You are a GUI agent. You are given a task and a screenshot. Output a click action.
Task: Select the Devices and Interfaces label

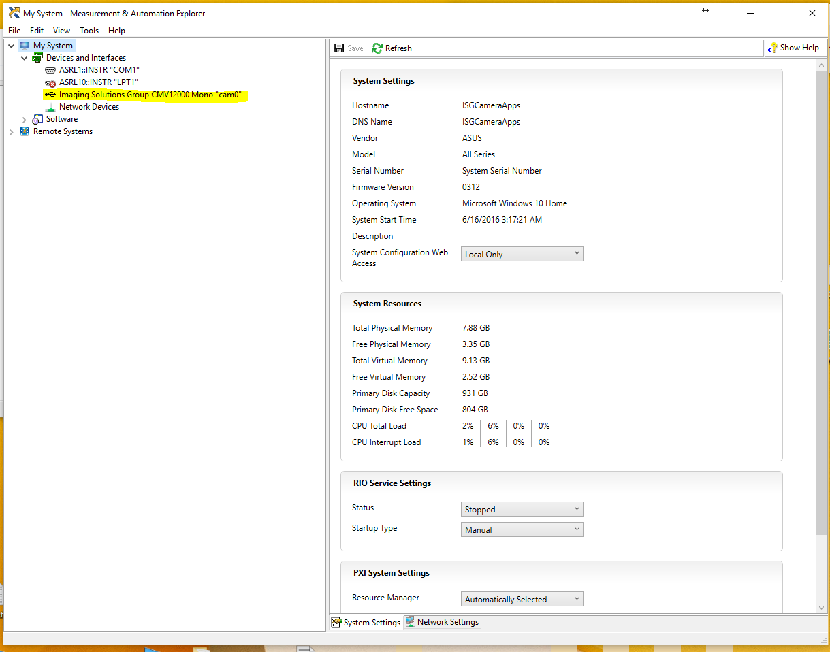86,58
